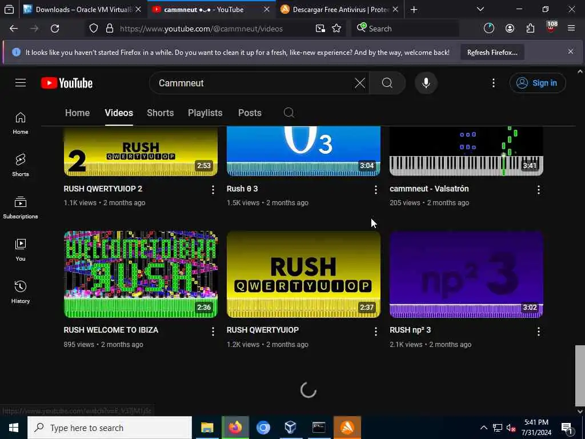This screenshot has width=585, height=439.
Task: Open Rush θ 3 video thumbnail
Action: coord(303,151)
